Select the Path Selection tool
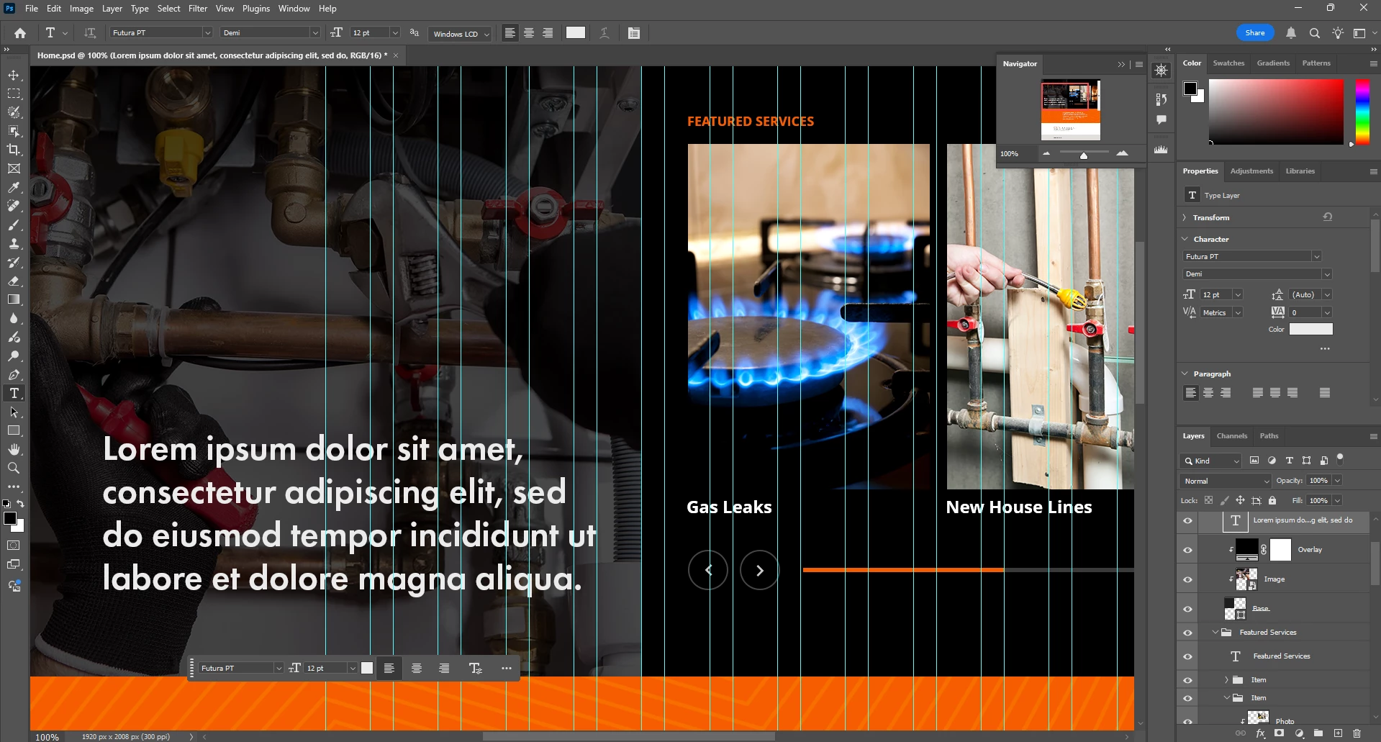 pyautogui.click(x=14, y=412)
